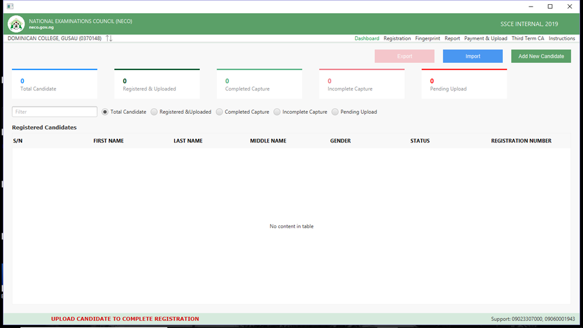Click the Export button
Screen dimensions: 583x328
click(404, 56)
